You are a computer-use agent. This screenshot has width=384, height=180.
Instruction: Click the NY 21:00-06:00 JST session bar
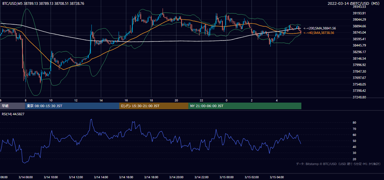point(245,106)
